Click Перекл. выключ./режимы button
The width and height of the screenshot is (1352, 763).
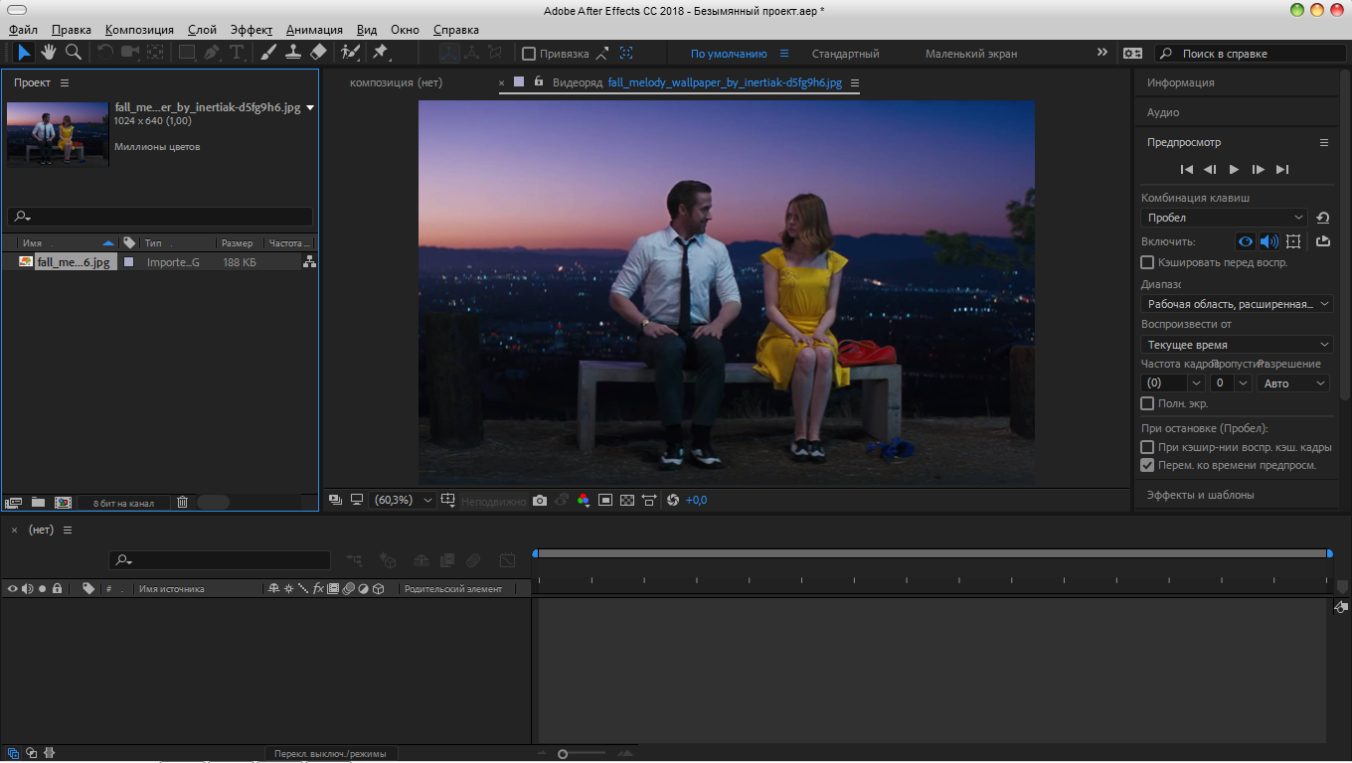pyautogui.click(x=331, y=753)
